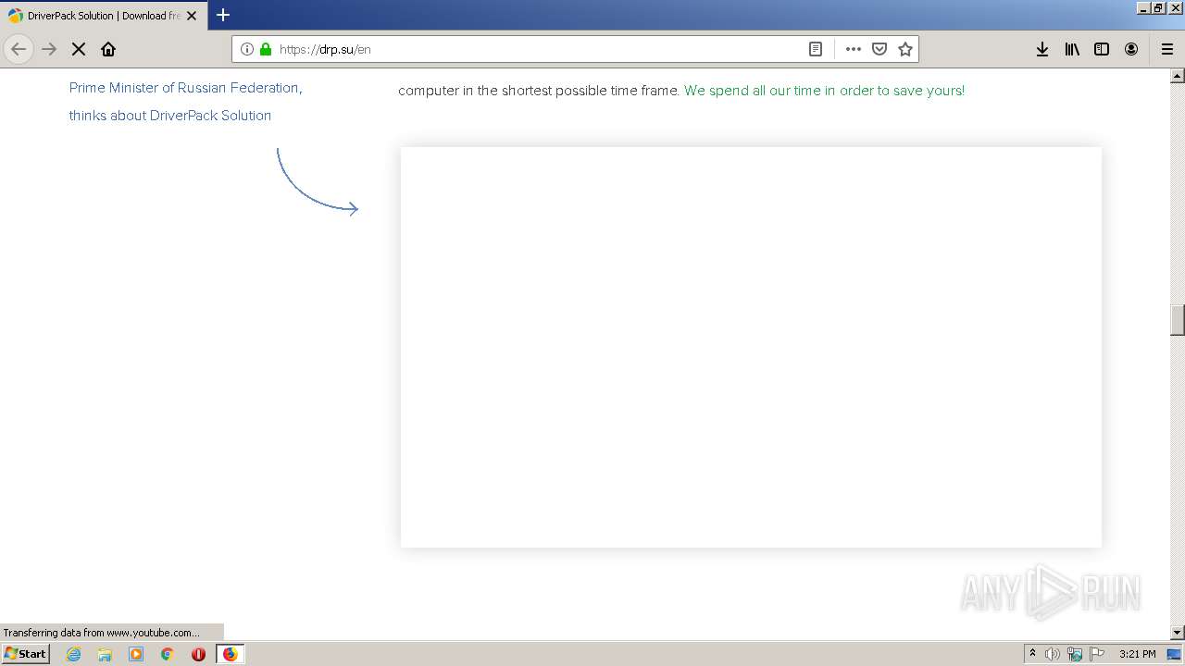Open the Windows Start menu
This screenshot has height=666, width=1185.
pos(26,653)
